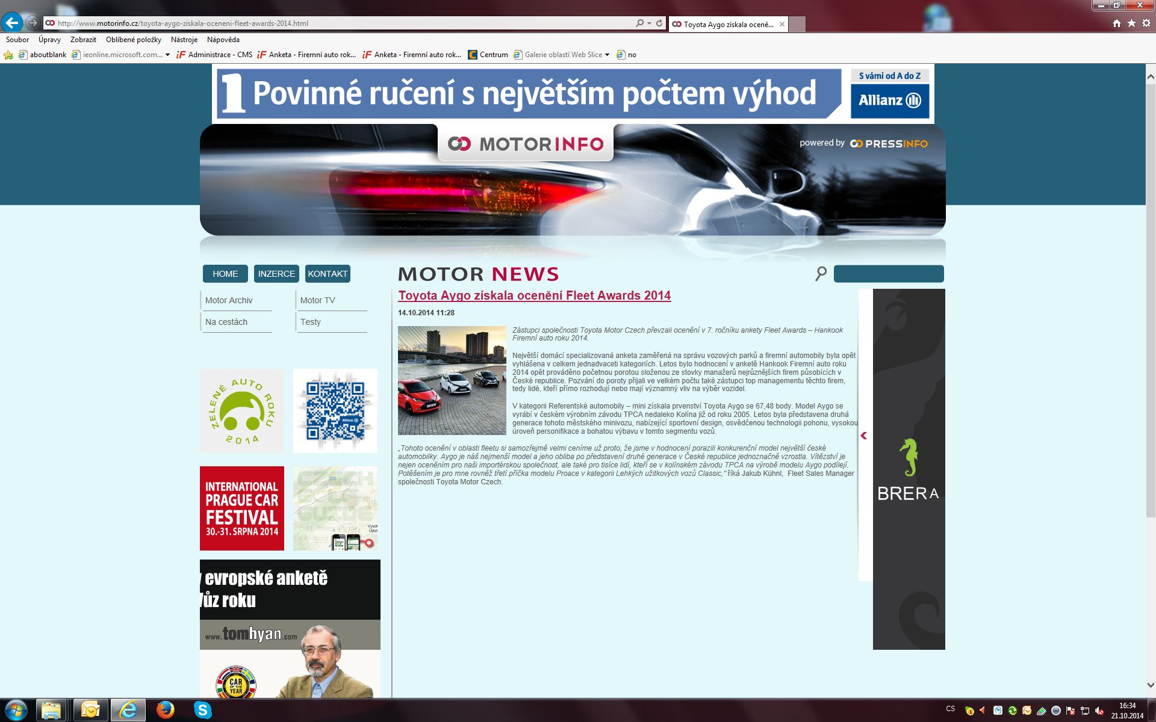Click the Zelené auto roku 2014 badge
This screenshot has height=722, width=1156.
coord(242,411)
